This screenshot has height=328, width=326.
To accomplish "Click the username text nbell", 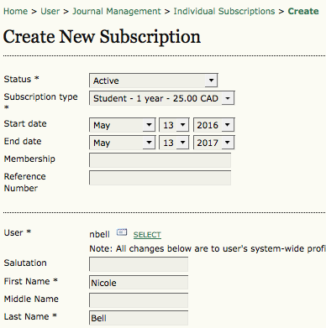I will point(99,234).
